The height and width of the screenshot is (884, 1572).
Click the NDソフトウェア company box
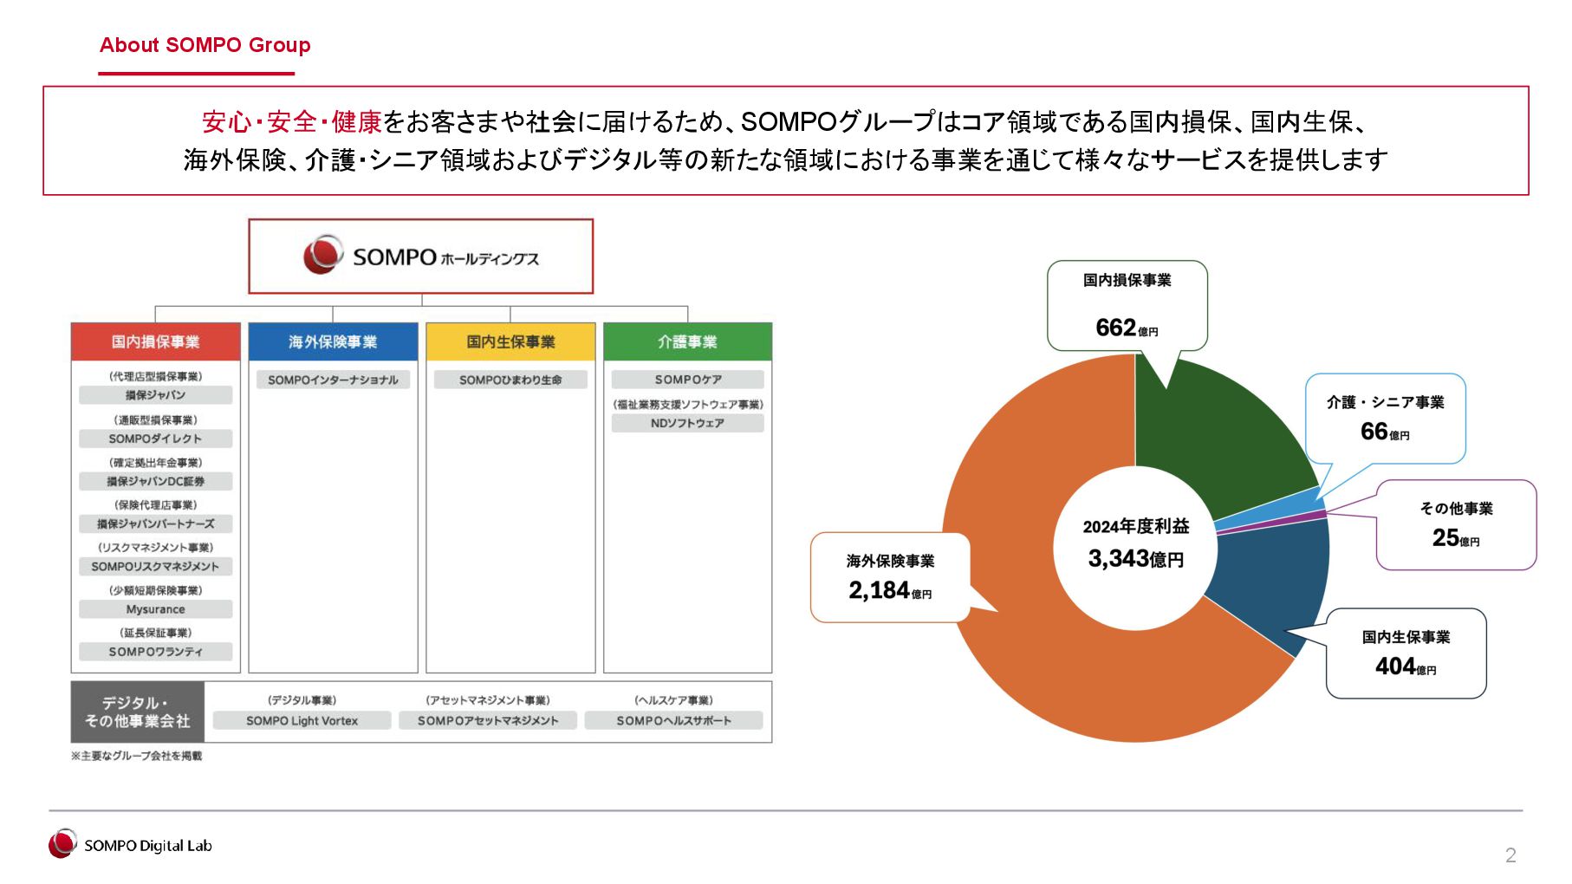pos(687,423)
